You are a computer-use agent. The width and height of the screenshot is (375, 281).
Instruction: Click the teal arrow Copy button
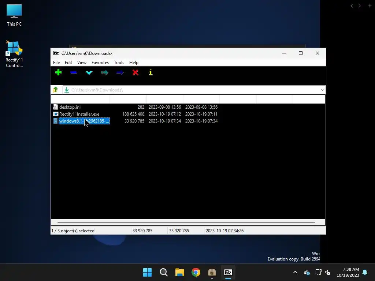(x=104, y=72)
